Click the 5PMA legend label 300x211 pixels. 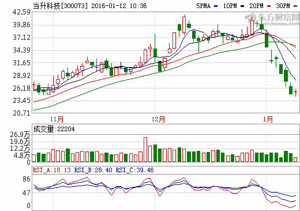tap(204, 6)
